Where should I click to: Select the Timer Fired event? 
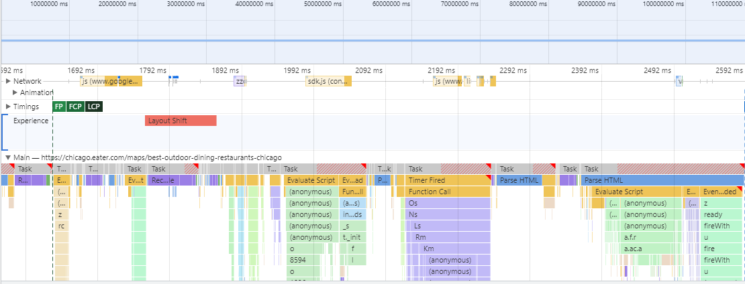click(448, 180)
